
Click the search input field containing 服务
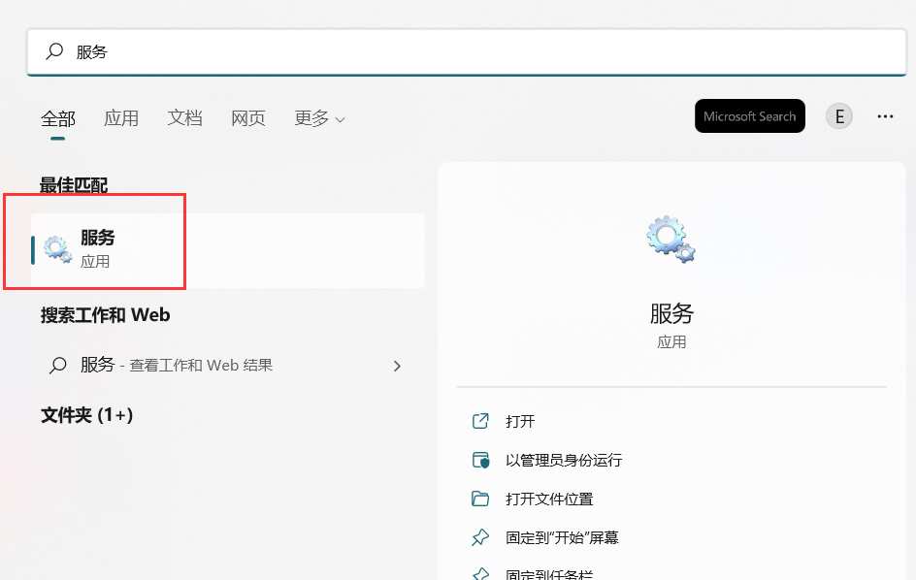coord(466,52)
